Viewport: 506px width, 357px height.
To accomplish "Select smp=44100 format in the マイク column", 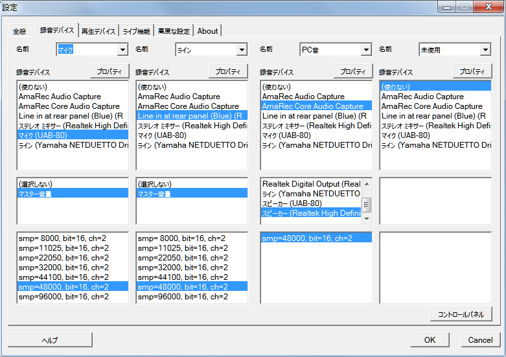I will 73,277.
